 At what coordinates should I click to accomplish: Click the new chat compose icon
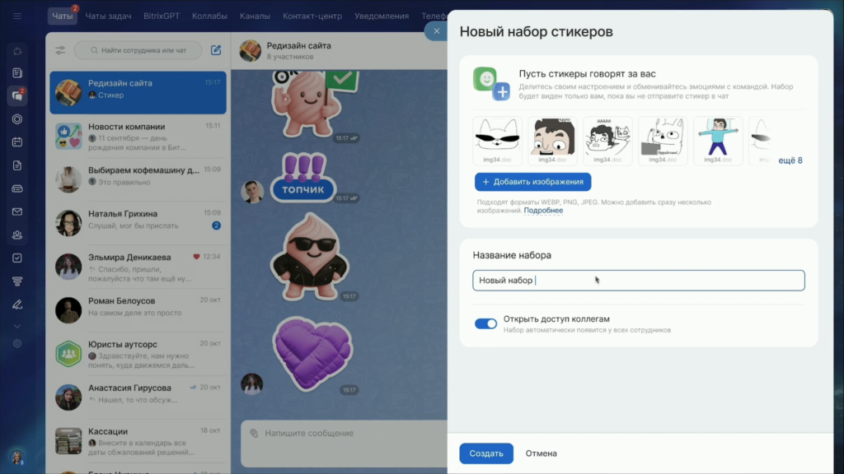[216, 50]
